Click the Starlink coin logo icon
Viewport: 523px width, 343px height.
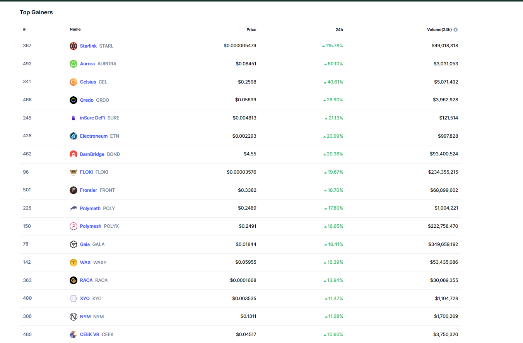click(73, 46)
